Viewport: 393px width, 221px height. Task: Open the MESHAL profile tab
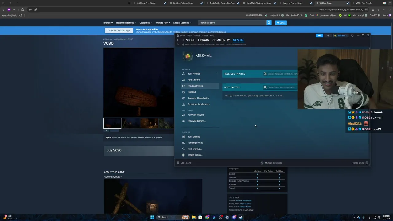click(238, 40)
